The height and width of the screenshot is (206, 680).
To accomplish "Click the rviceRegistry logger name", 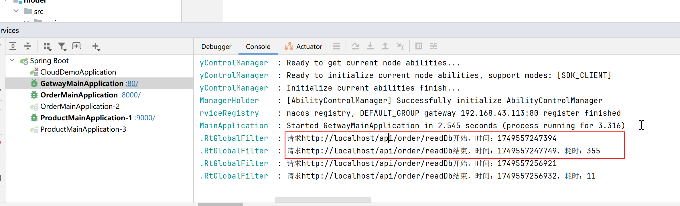I will [x=229, y=113].
